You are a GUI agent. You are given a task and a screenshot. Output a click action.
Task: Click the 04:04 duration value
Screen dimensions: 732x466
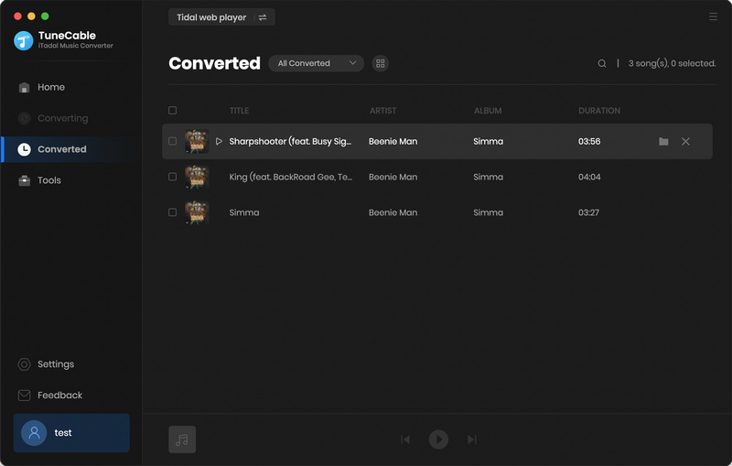click(589, 177)
